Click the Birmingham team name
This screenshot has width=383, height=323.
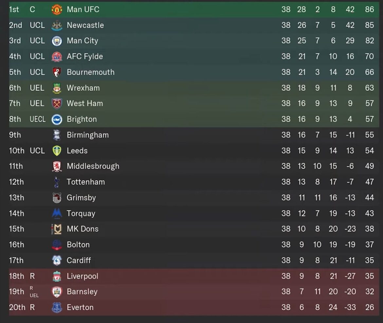(88, 135)
